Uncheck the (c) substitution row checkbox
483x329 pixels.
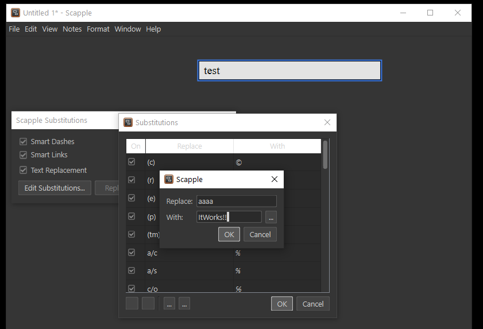(132, 162)
